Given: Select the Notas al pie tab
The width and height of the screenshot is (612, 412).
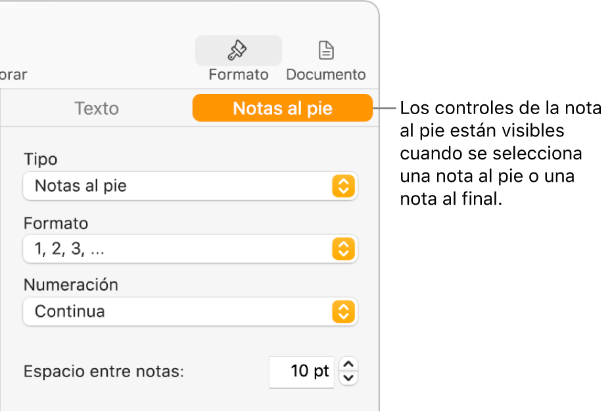Looking at the screenshot, I should point(283,108).
